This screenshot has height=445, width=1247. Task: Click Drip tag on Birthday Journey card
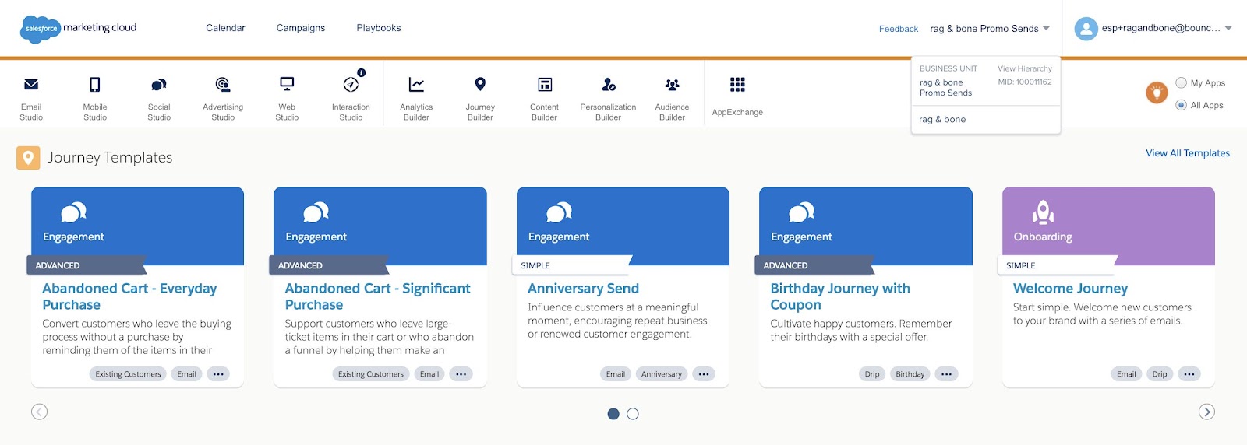(x=872, y=374)
